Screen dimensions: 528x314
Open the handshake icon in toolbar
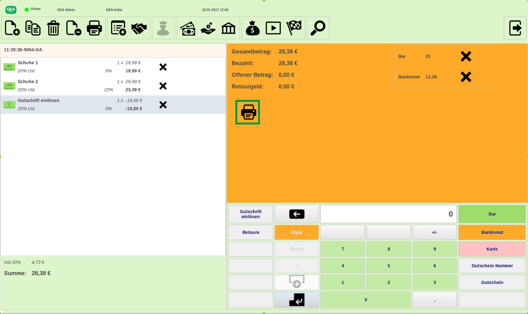click(x=139, y=28)
